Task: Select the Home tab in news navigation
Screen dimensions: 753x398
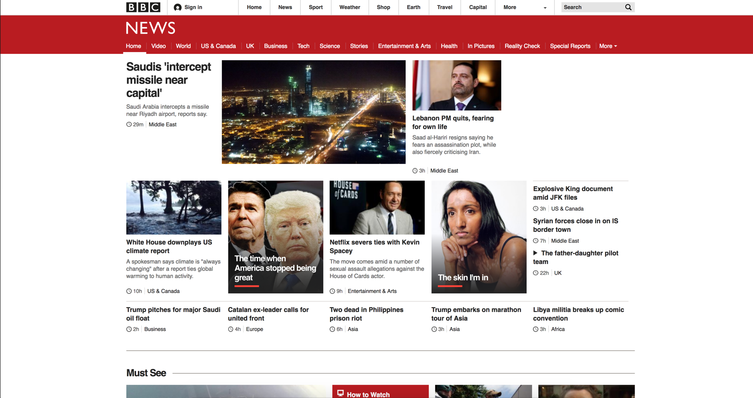Action: coord(133,46)
